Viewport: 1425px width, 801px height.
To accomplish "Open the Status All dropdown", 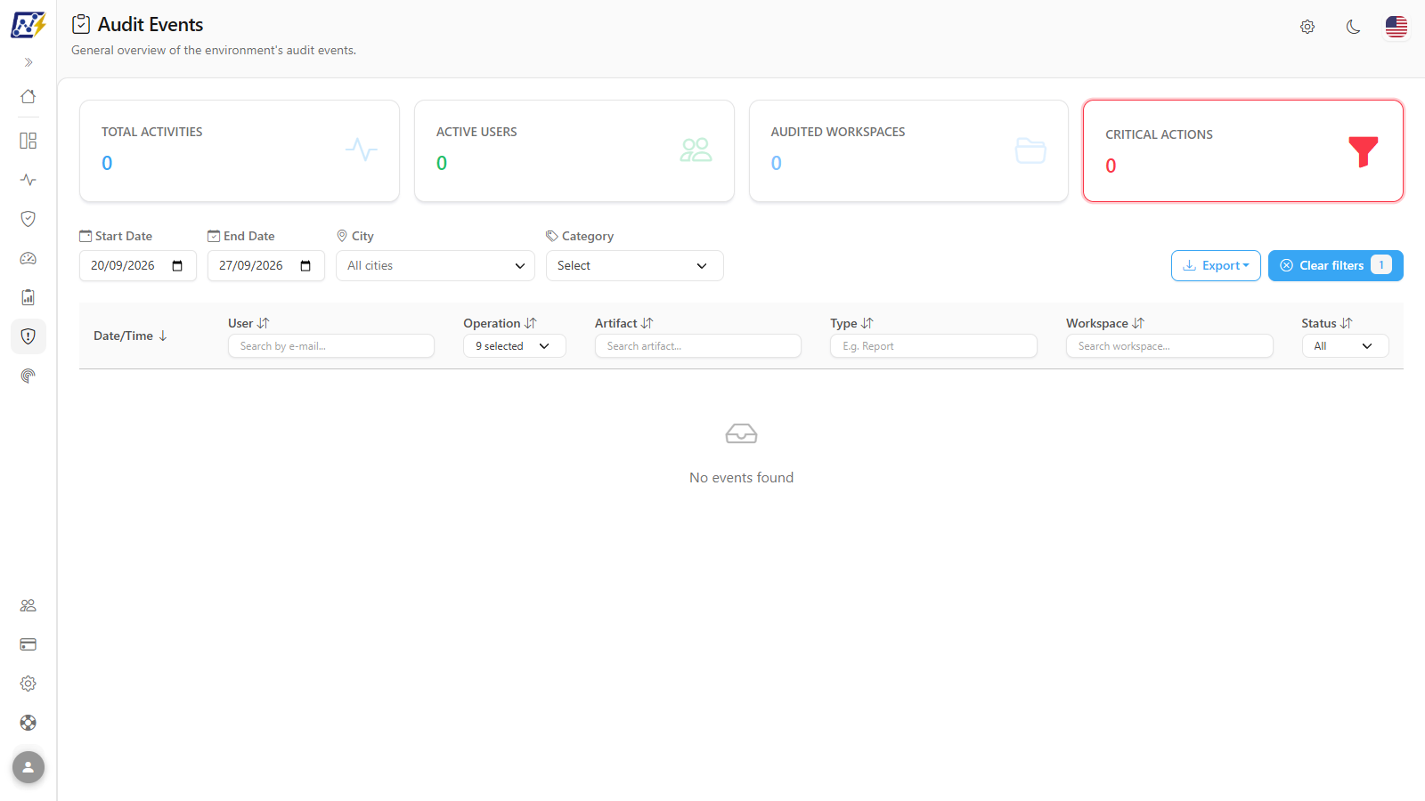I will point(1345,346).
